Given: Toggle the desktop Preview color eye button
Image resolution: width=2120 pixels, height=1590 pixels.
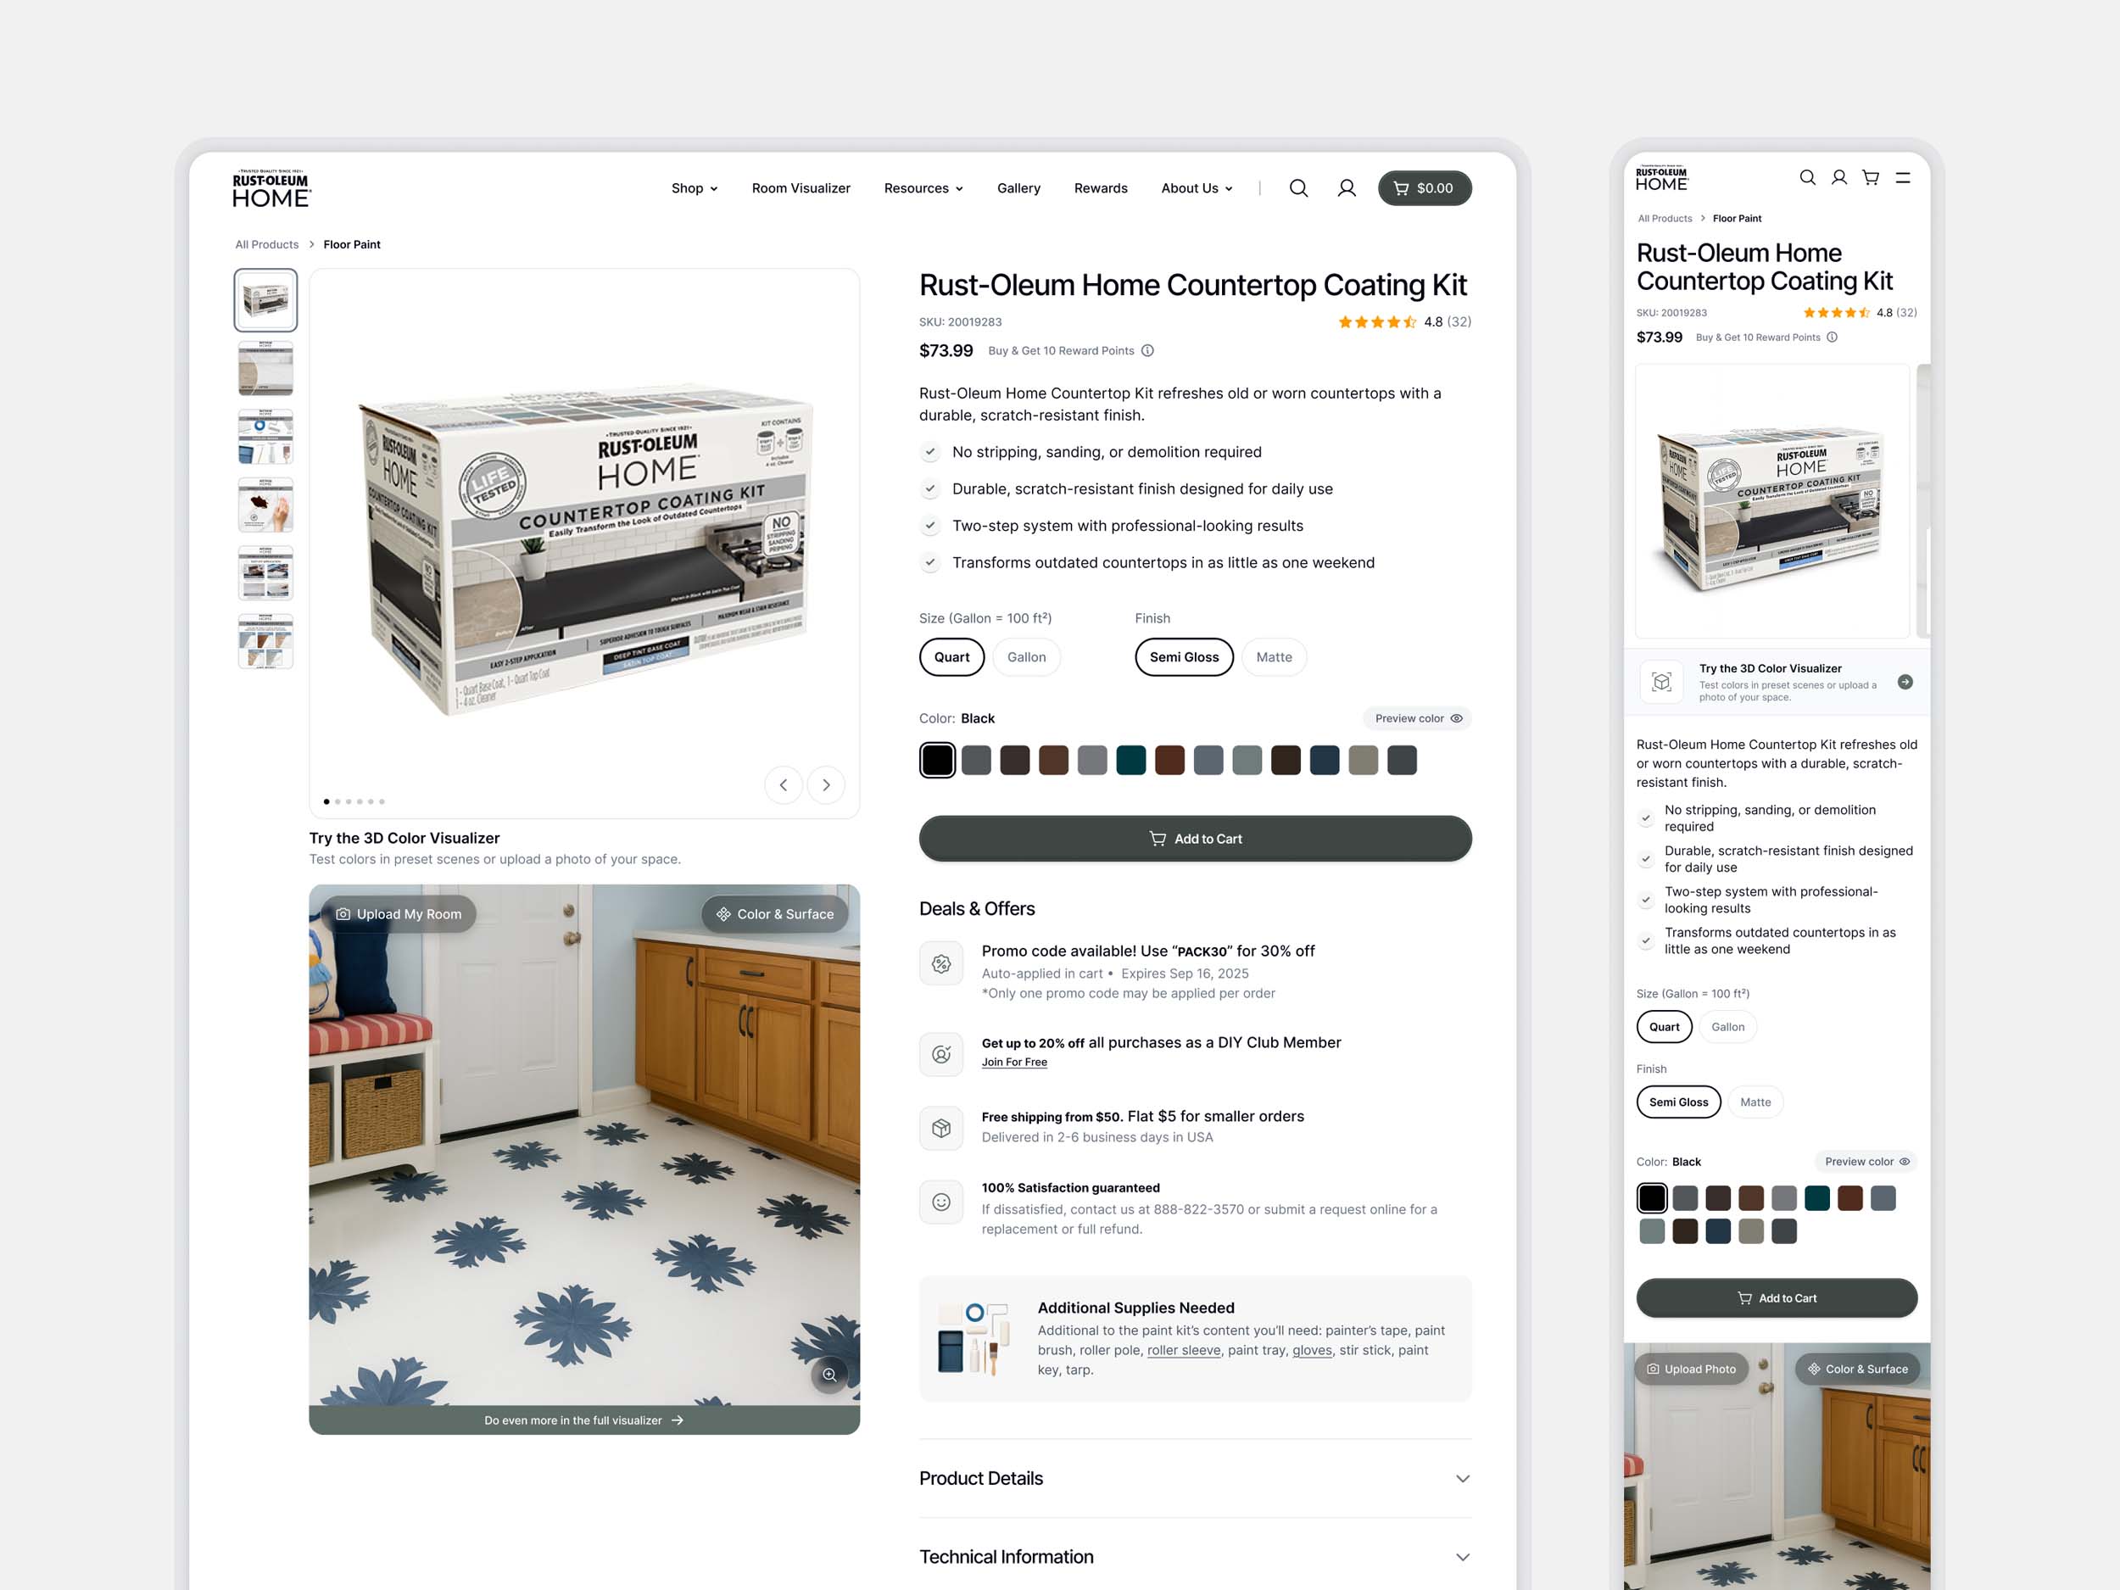Looking at the screenshot, I should [x=1416, y=718].
